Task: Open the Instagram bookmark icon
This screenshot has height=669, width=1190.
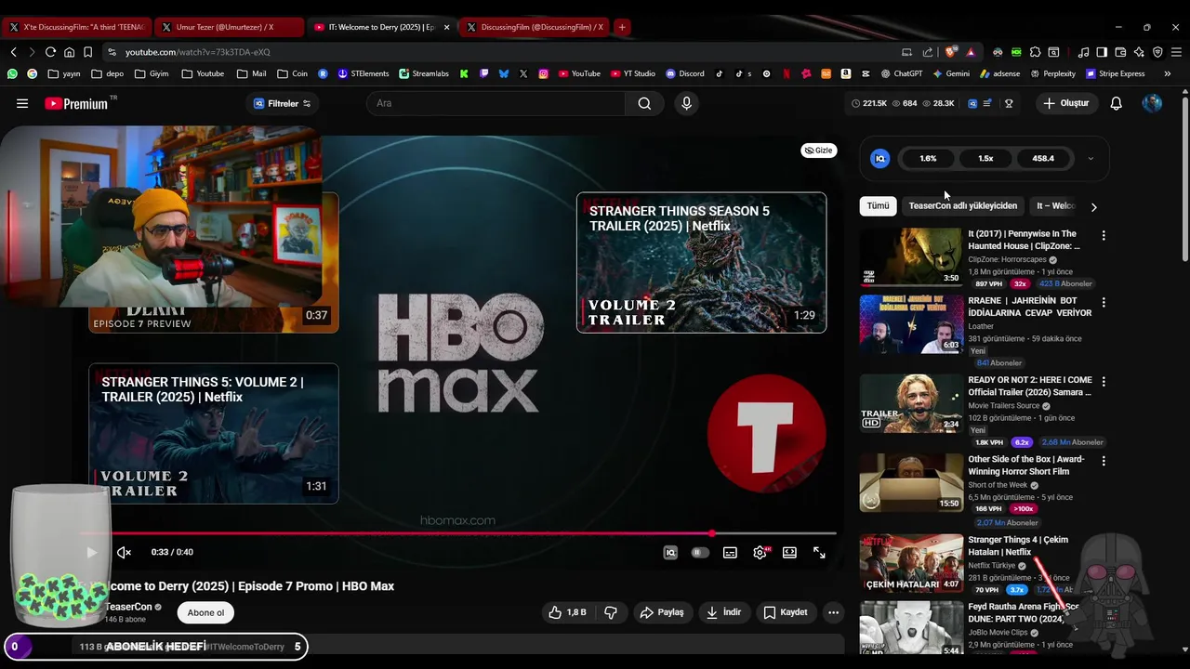Action: [544, 73]
